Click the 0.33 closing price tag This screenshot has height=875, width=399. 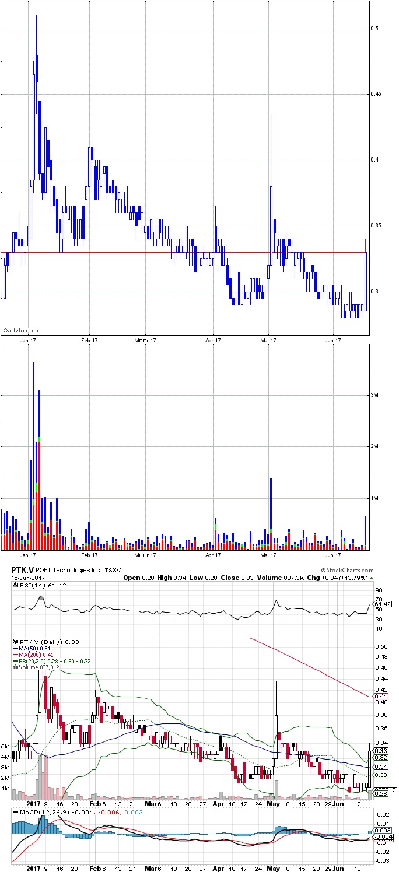[x=380, y=751]
